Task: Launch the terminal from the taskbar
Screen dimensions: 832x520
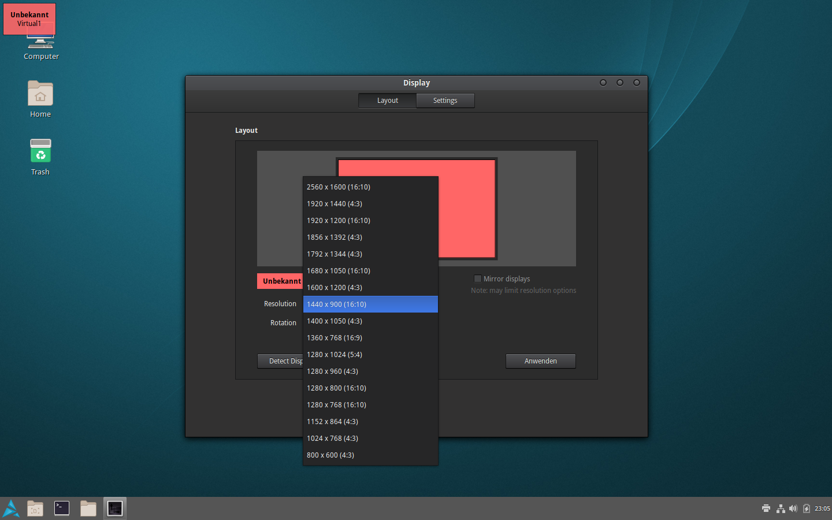Action: (62, 508)
